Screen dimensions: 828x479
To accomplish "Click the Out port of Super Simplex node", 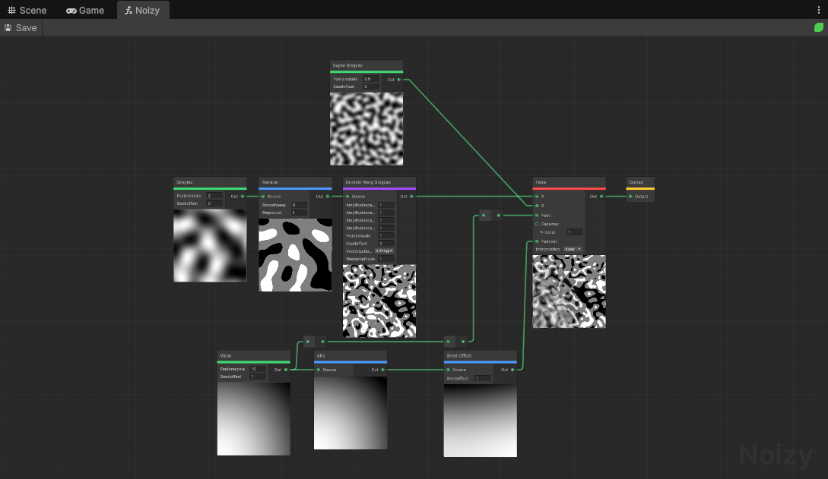I will point(398,80).
